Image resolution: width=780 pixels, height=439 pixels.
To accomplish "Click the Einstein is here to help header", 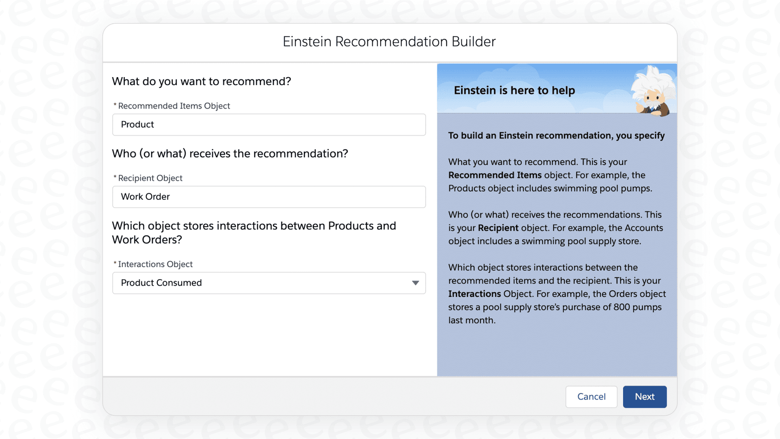I will point(513,90).
